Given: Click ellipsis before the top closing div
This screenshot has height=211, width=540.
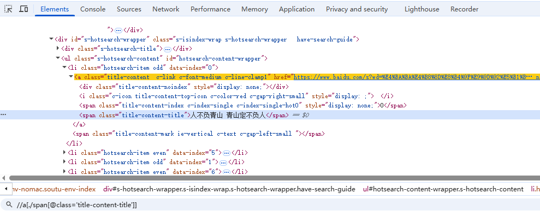Looking at the screenshot, I should click(x=118, y=30).
